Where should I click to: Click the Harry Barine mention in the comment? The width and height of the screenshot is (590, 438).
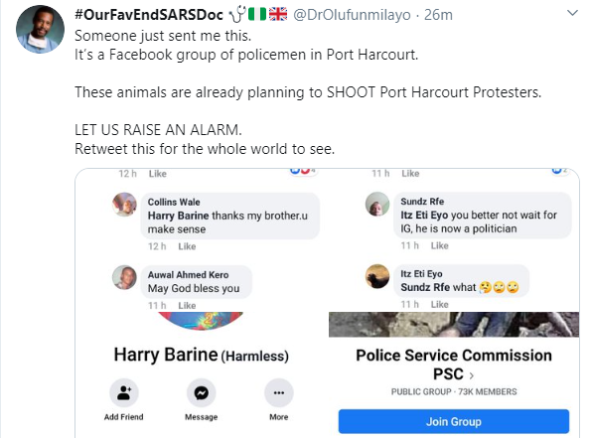[x=178, y=216]
